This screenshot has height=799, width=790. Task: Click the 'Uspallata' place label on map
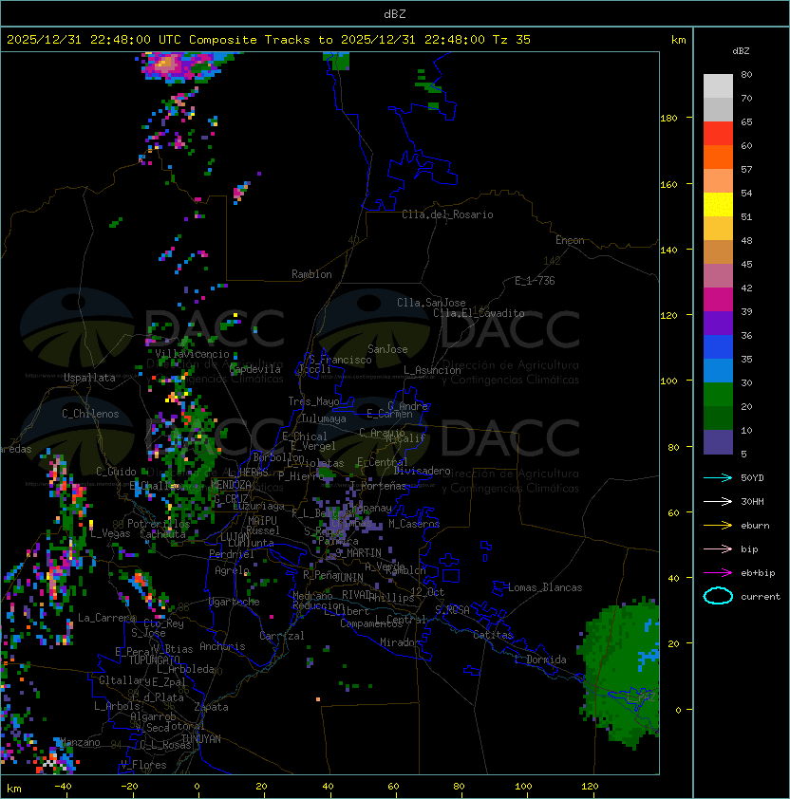coord(89,378)
